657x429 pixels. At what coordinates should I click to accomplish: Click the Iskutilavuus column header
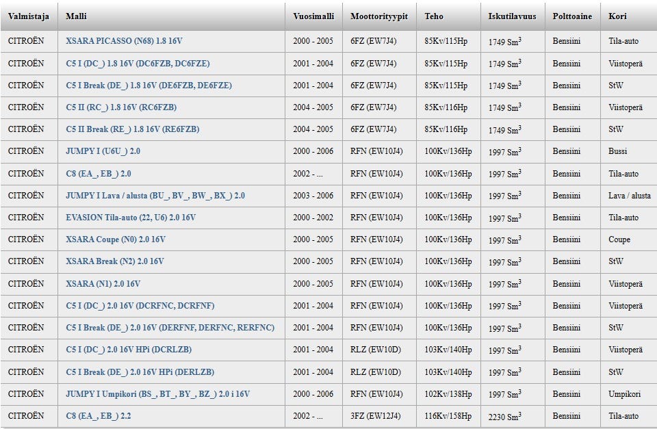[x=512, y=16]
